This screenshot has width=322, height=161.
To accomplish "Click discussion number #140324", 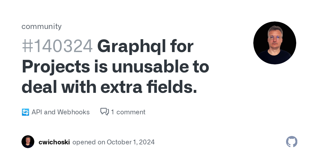I will tap(57, 46).
